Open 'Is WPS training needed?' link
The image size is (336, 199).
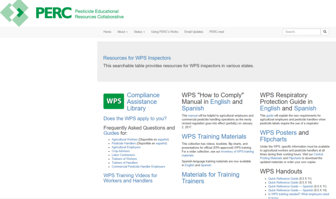(x=298, y=196)
